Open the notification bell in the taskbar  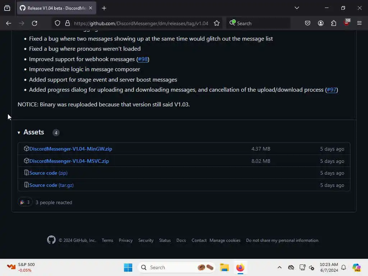344,267
